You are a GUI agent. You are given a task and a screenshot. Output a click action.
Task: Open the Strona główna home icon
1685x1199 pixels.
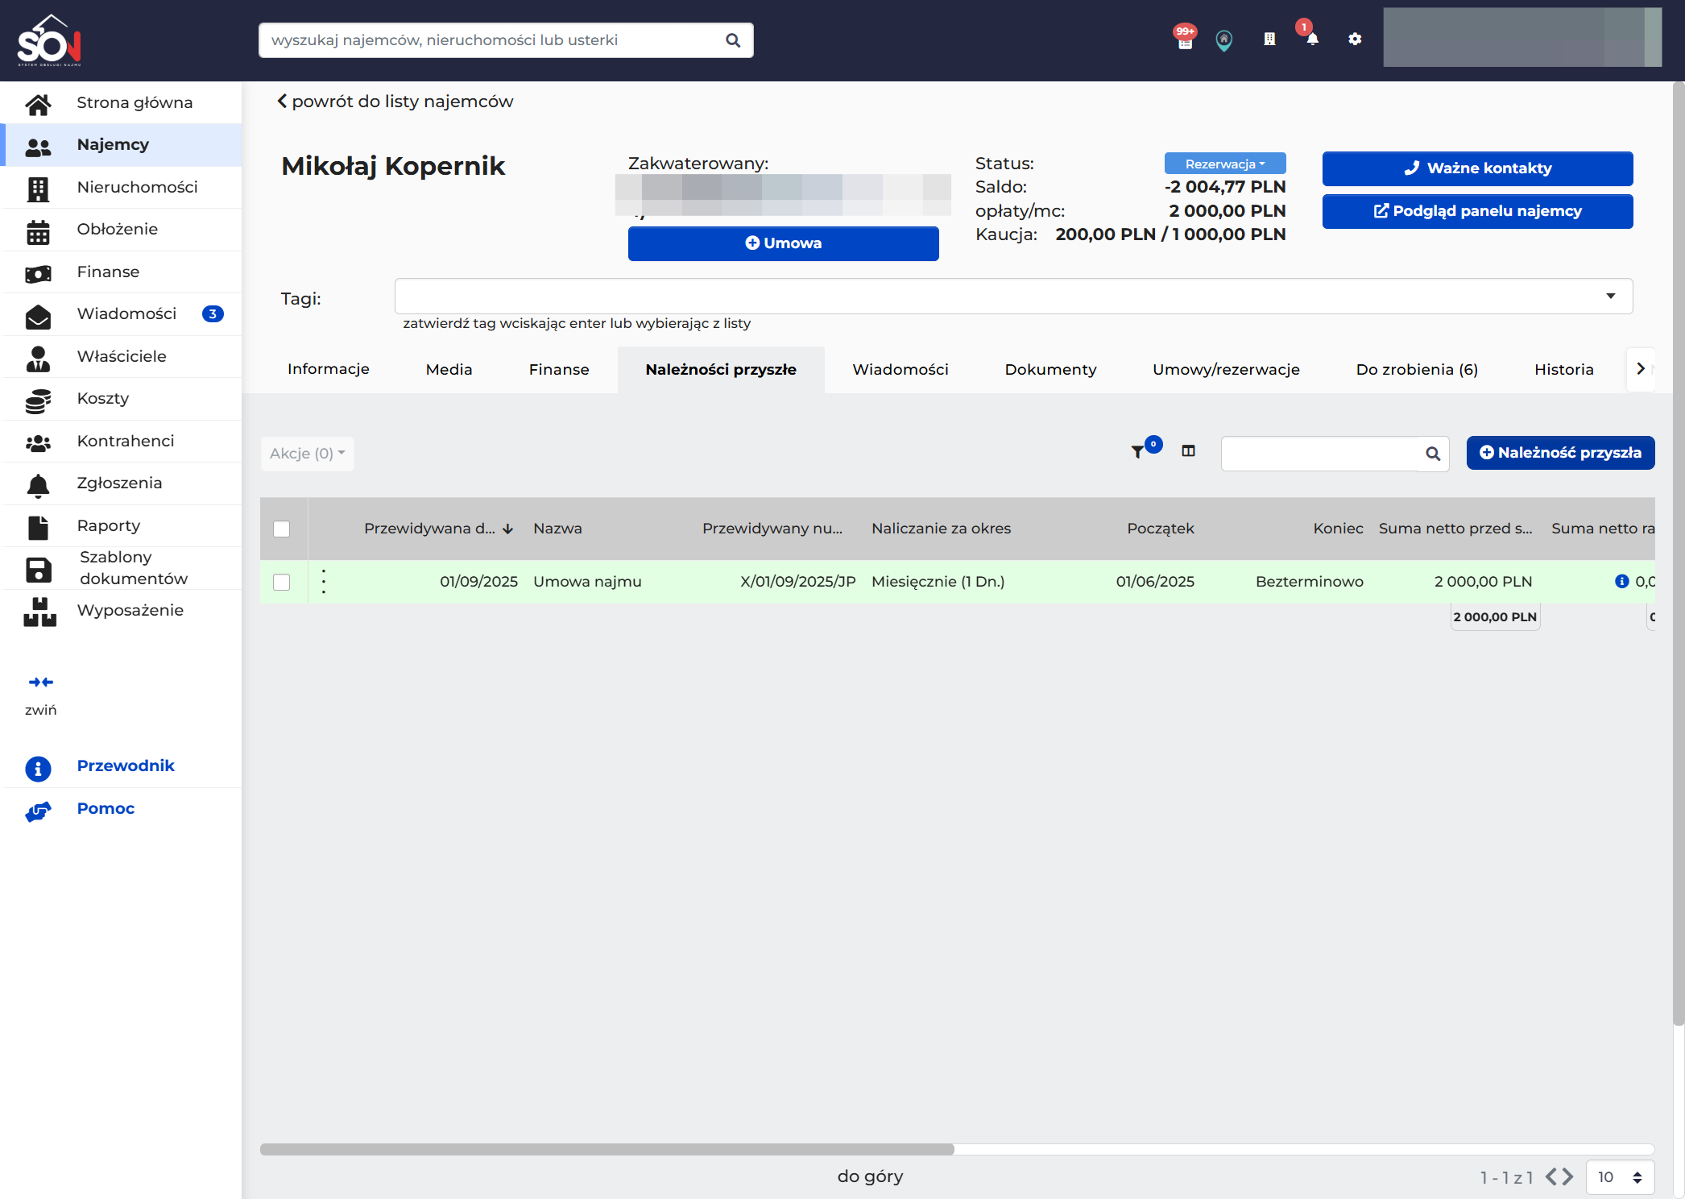coord(38,103)
